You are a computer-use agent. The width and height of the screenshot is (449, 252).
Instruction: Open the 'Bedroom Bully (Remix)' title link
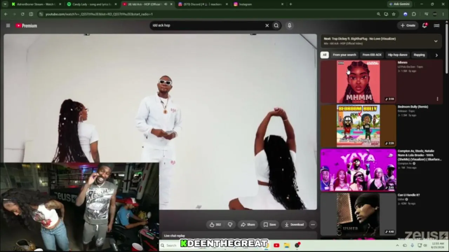(413, 107)
